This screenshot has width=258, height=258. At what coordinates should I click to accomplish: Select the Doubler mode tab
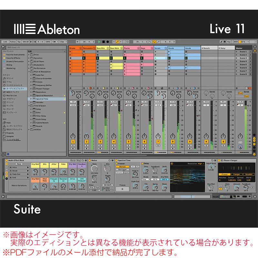click(249, 174)
